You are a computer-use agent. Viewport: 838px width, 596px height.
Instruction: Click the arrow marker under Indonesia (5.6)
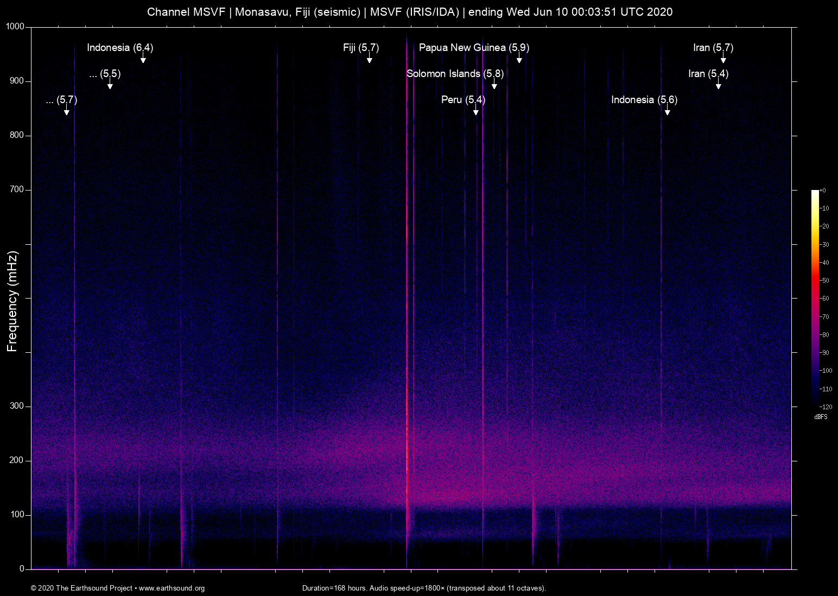click(667, 110)
